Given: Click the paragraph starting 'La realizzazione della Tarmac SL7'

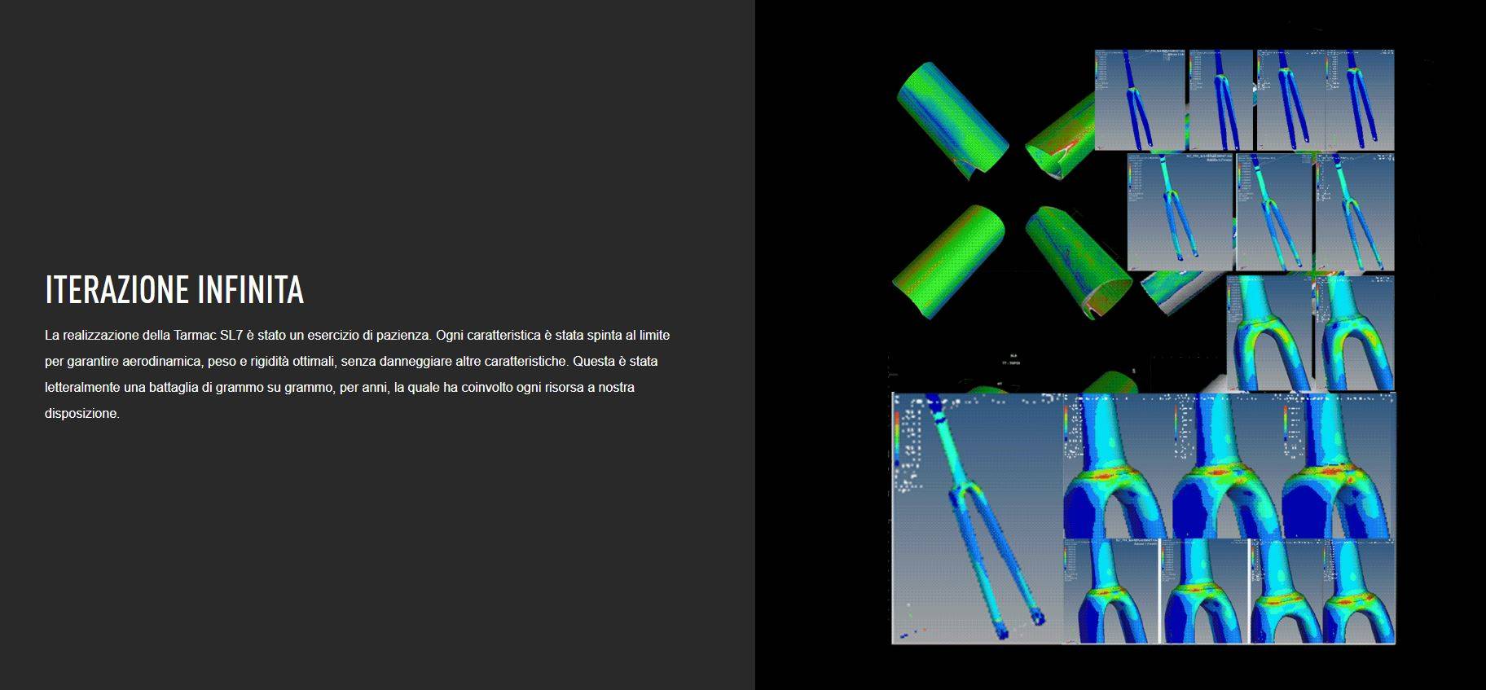Looking at the screenshot, I should (x=358, y=374).
